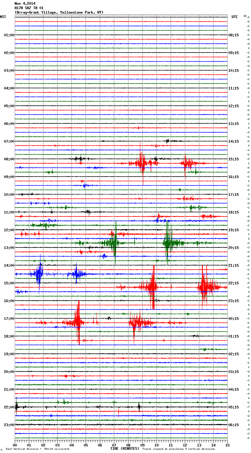
Task: Click the DC column header at top right
Action: click(245, 16)
